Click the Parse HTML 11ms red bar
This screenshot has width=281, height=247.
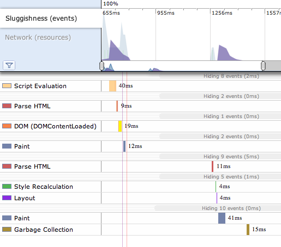(x=212, y=166)
